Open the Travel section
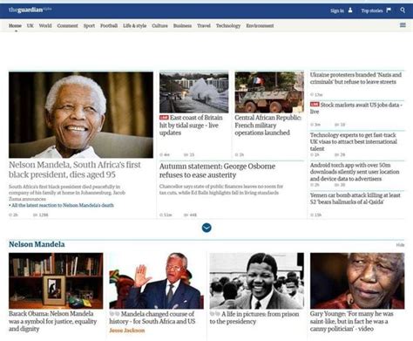Viewport: 413px width, 341px height. (204, 25)
